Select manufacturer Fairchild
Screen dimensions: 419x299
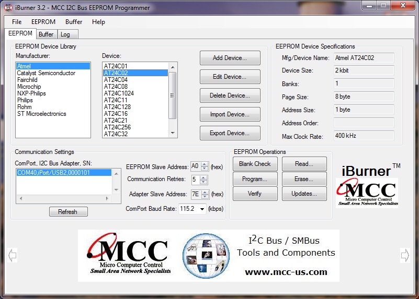(x=53, y=80)
